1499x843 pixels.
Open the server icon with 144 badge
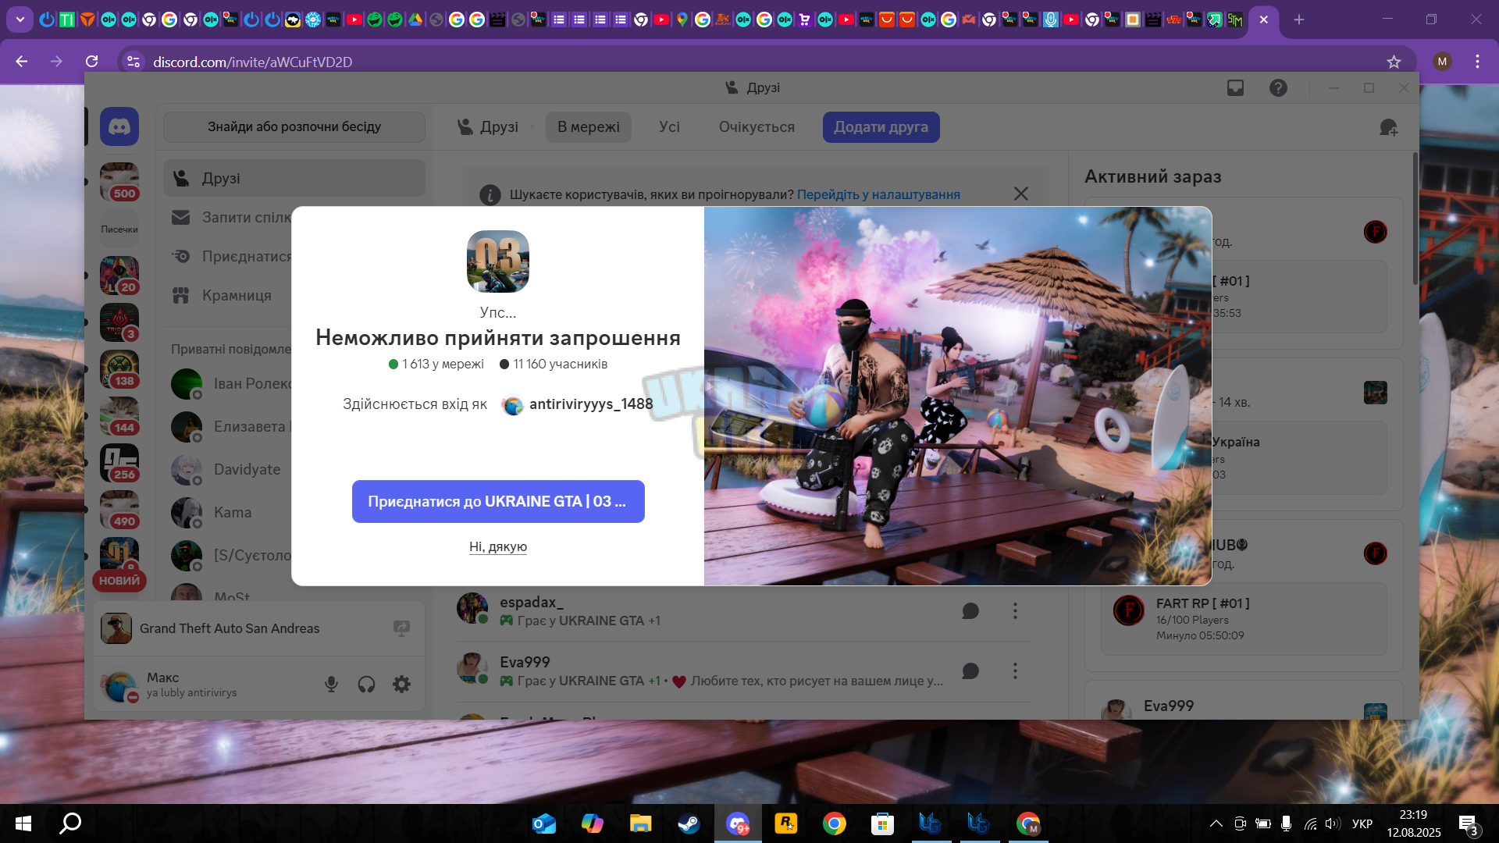pos(119,416)
